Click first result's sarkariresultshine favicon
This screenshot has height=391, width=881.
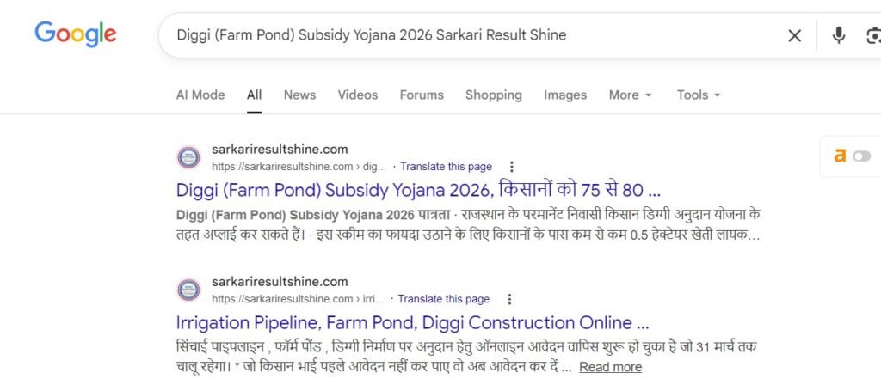click(x=188, y=157)
